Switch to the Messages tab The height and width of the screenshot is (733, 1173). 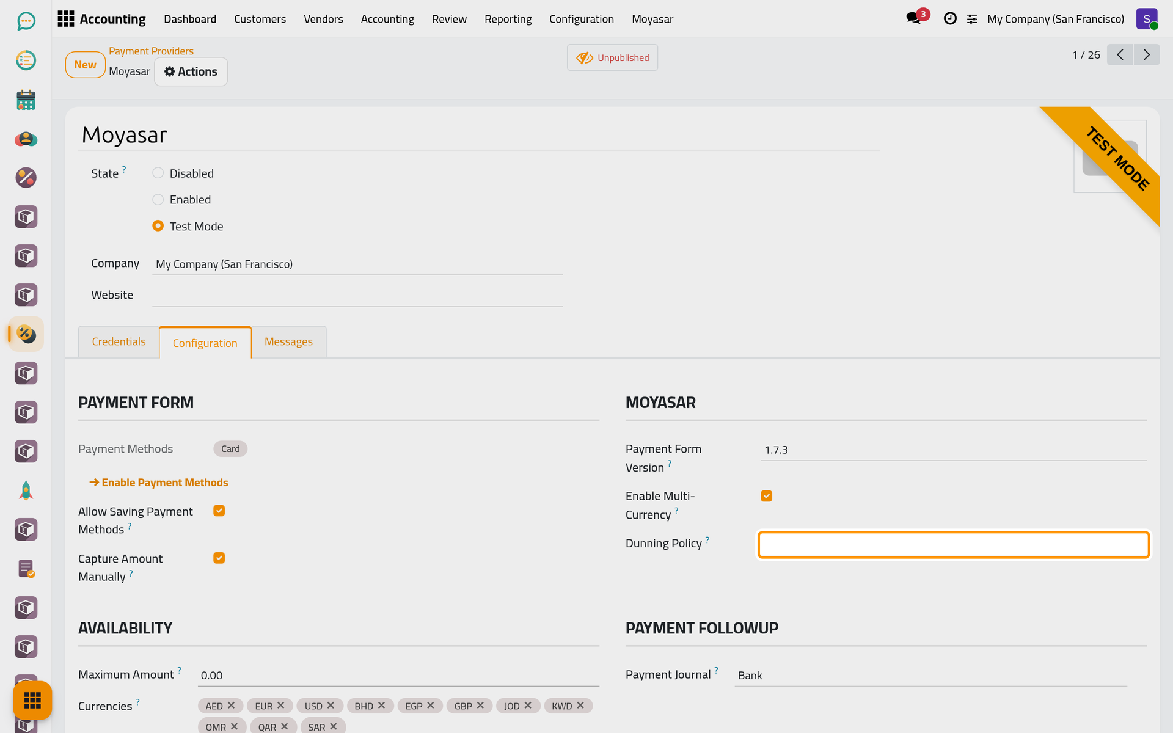(x=288, y=341)
